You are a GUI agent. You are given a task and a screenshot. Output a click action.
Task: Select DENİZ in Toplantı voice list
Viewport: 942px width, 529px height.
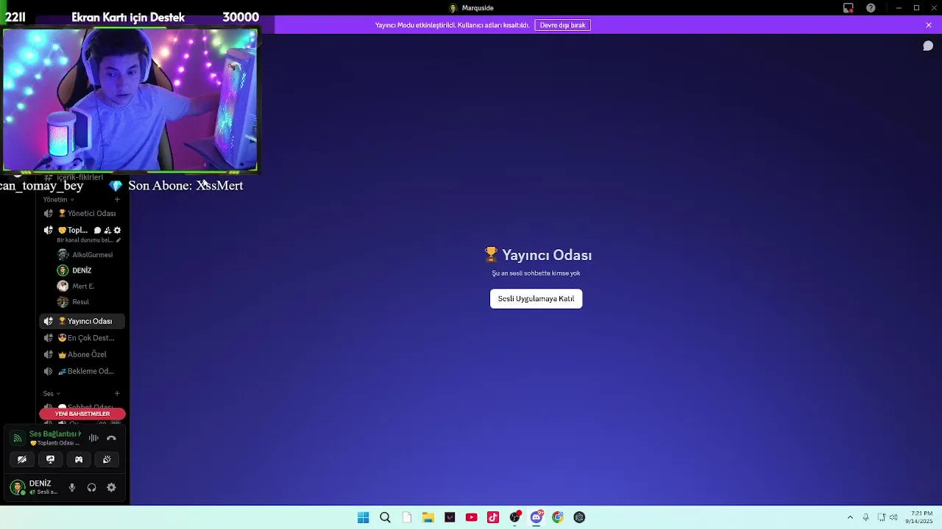click(75, 270)
